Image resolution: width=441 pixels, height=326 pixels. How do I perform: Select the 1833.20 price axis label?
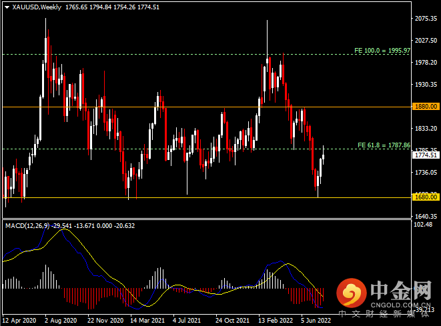click(426, 129)
